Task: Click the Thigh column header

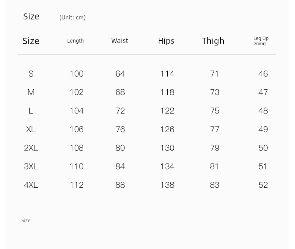Action: tap(213, 41)
